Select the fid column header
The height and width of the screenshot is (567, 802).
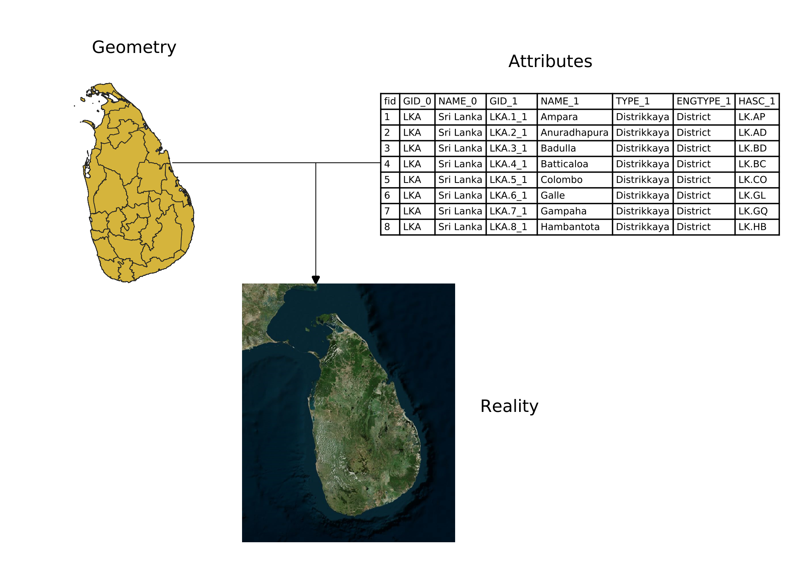click(390, 101)
